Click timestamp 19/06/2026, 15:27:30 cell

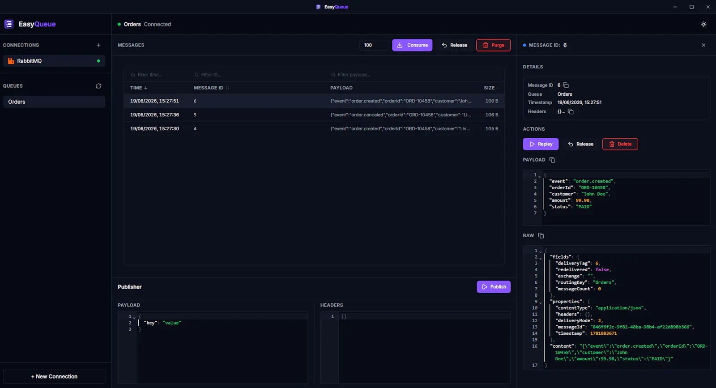tap(154, 129)
